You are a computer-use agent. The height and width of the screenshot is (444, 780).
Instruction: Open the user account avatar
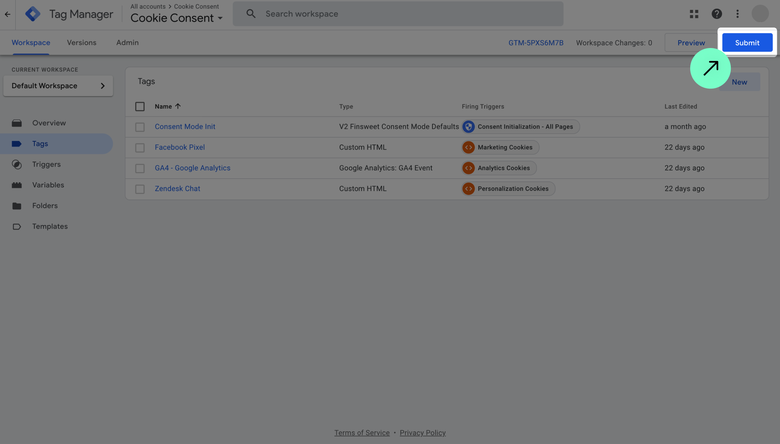pos(760,14)
